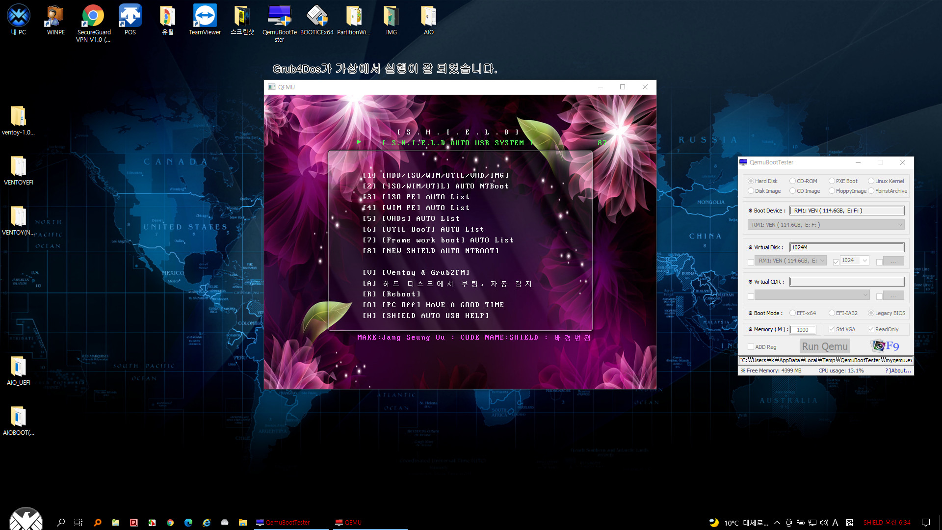Expand the Virtual CDR dropdown
This screenshot has width=942, height=530.
pos(812,295)
